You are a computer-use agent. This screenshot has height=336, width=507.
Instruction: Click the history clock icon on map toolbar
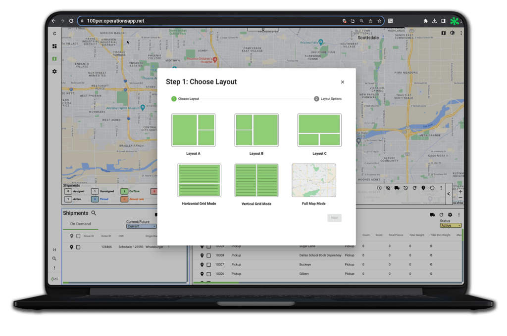pos(406,188)
